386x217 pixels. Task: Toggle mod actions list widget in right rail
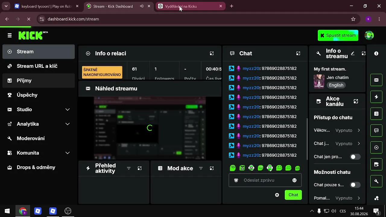(x=376, y=114)
